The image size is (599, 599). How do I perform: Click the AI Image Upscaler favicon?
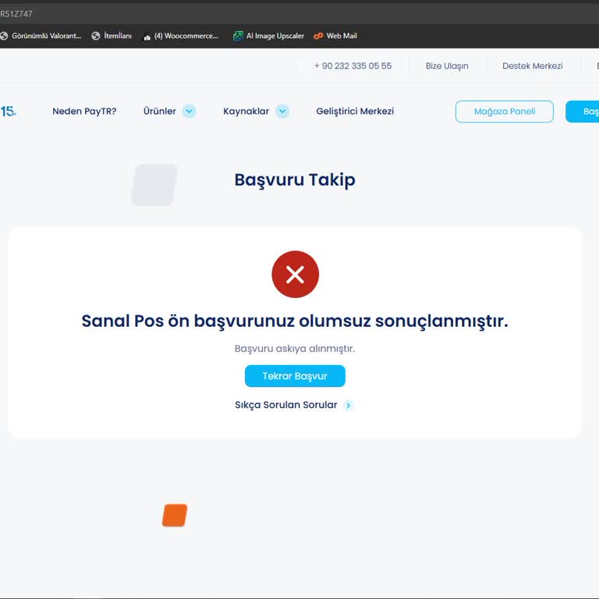point(238,36)
